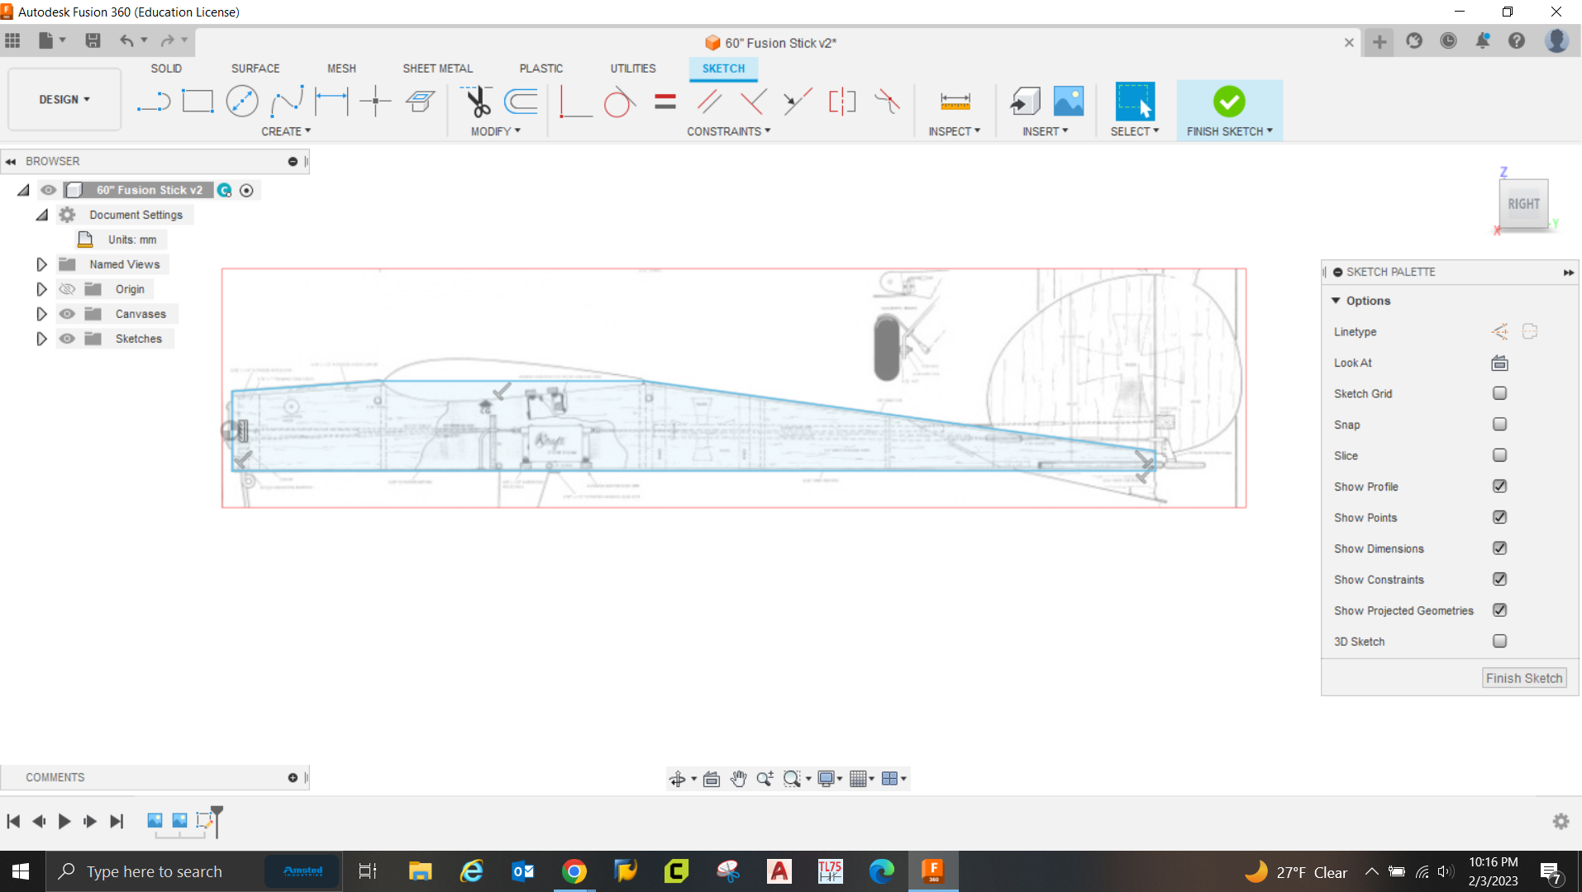This screenshot has height=892, width=1582.
Task: Expand the Sketches folder in browser
Action: tap(41, 339)
